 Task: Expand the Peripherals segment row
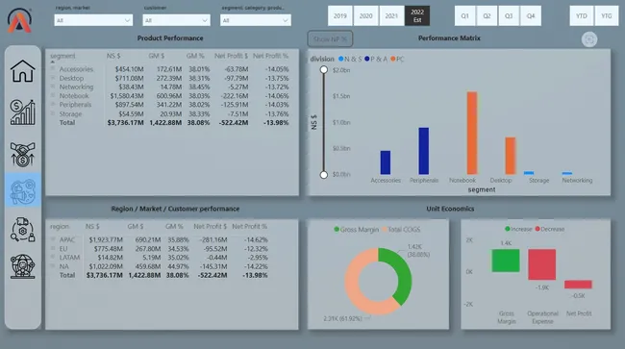53,105
